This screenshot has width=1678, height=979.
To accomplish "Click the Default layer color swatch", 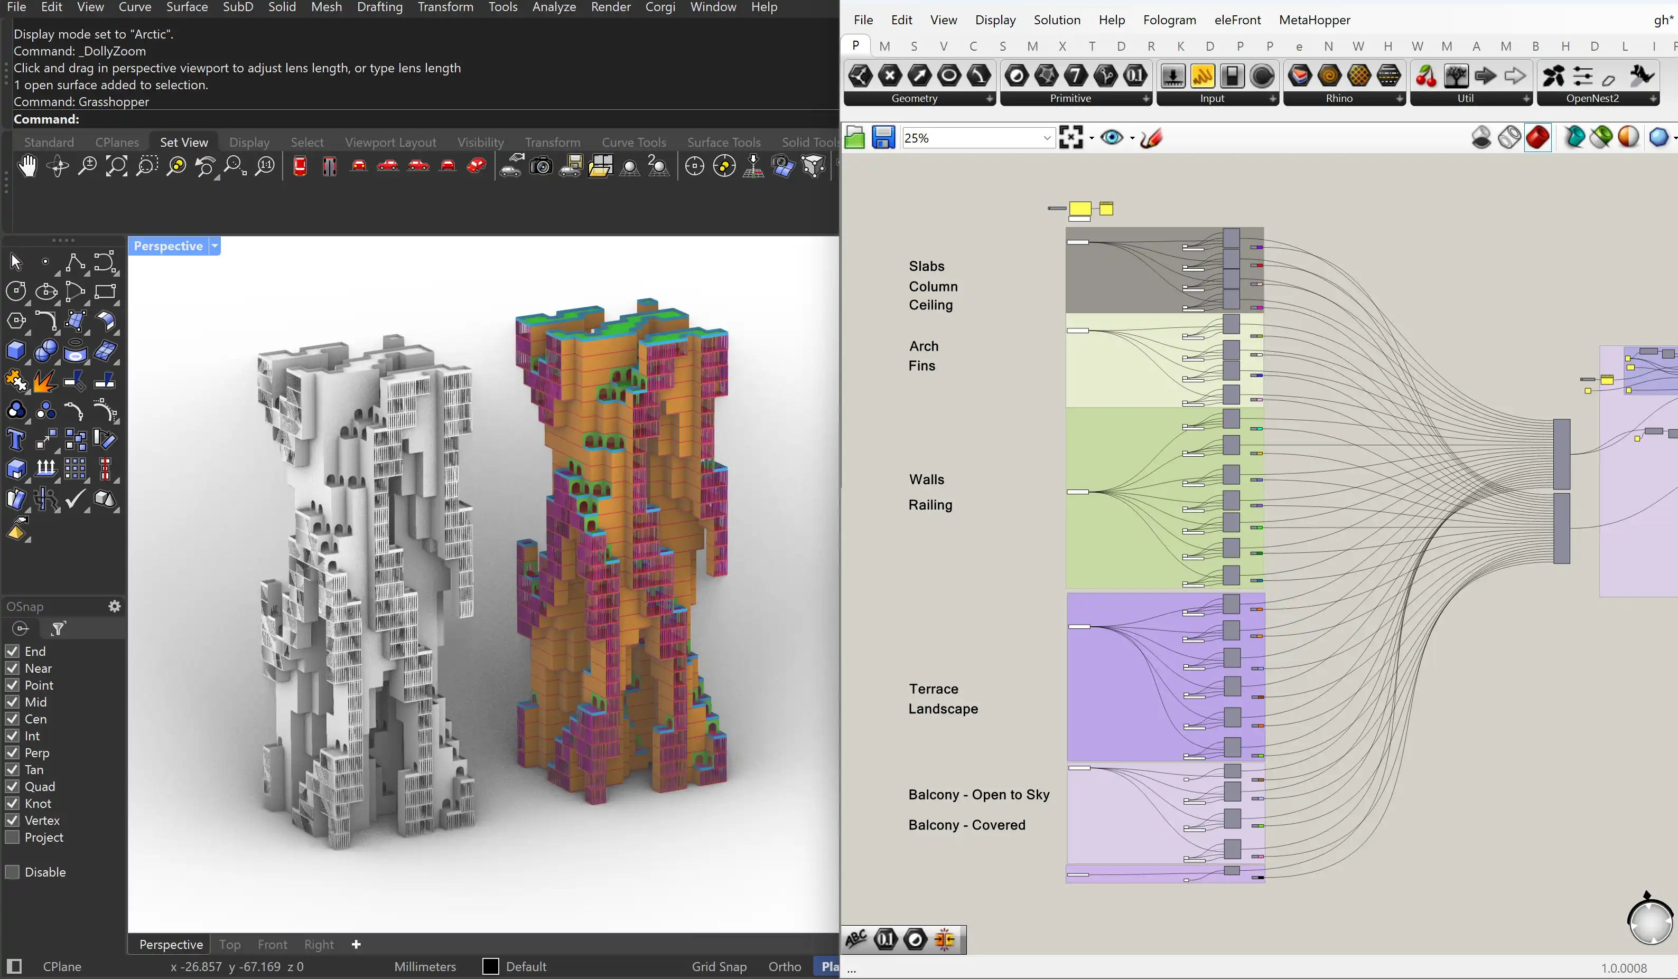I will coord(491,966).
